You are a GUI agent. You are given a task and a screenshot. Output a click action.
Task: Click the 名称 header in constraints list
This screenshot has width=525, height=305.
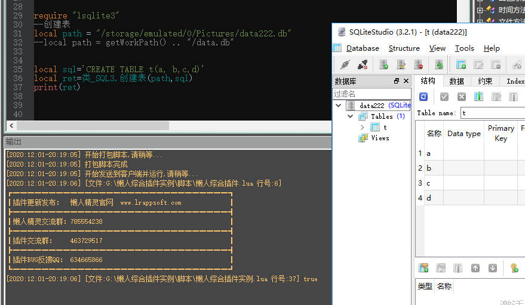click(444, 286)
